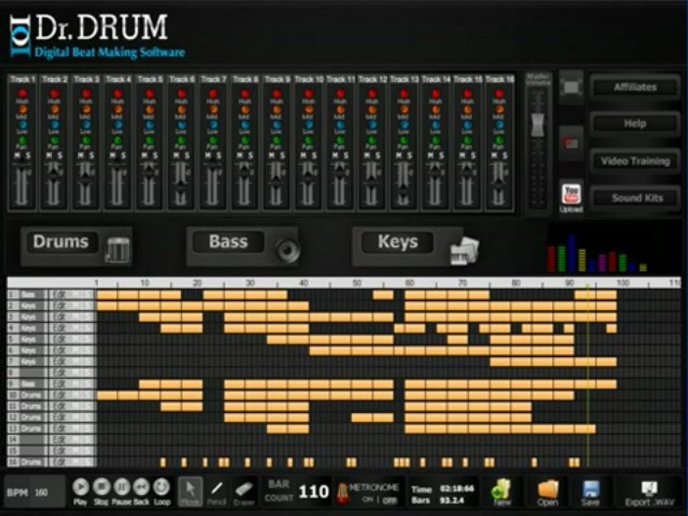The image size is (688, 516).
Task: Turn the metronome OFF
Action: [x=390, y=500]
